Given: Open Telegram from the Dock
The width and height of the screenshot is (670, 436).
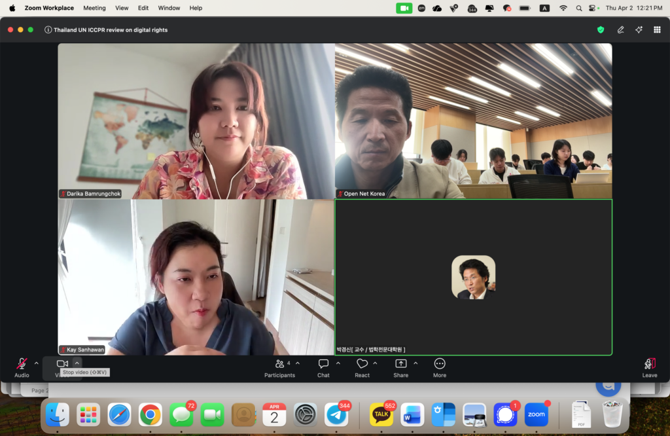Looking at the screenshot, I should pos(337,414).
